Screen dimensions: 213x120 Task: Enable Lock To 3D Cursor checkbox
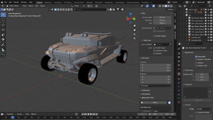click(154, 48)
